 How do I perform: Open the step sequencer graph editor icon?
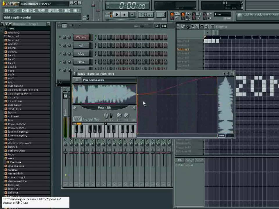157,26
